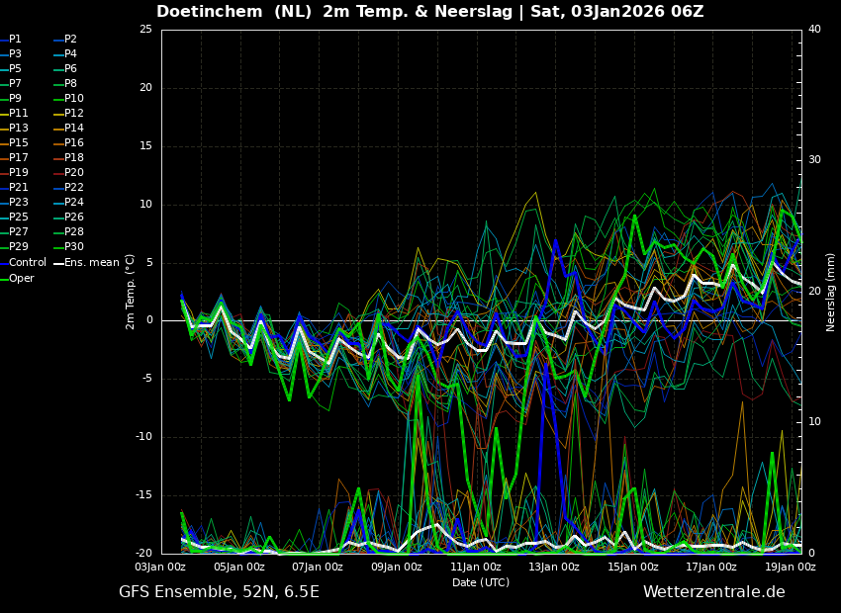Click the -20 temperature axis value

click(x=144, y=554)
